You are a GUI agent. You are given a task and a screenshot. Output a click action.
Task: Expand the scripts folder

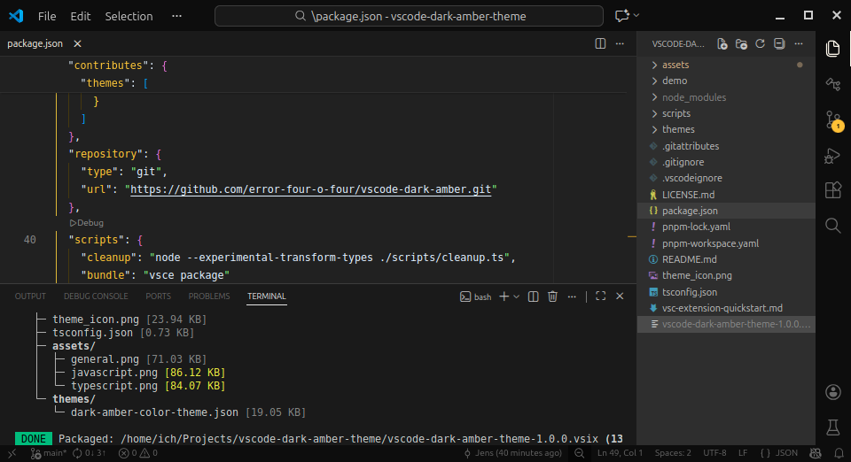[x=726, y=113]
